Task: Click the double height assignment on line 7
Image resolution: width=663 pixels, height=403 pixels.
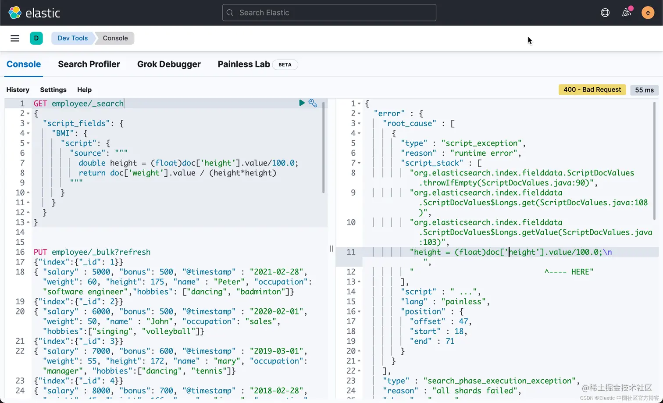Action: 189,163
